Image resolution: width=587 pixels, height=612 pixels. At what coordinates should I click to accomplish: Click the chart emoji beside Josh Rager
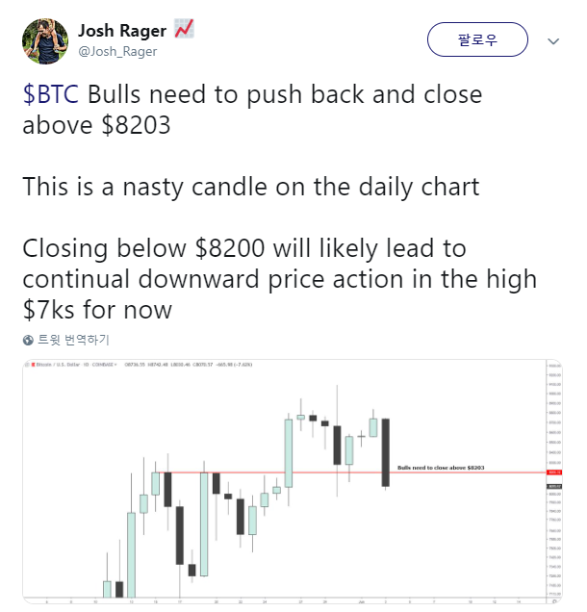184,29
